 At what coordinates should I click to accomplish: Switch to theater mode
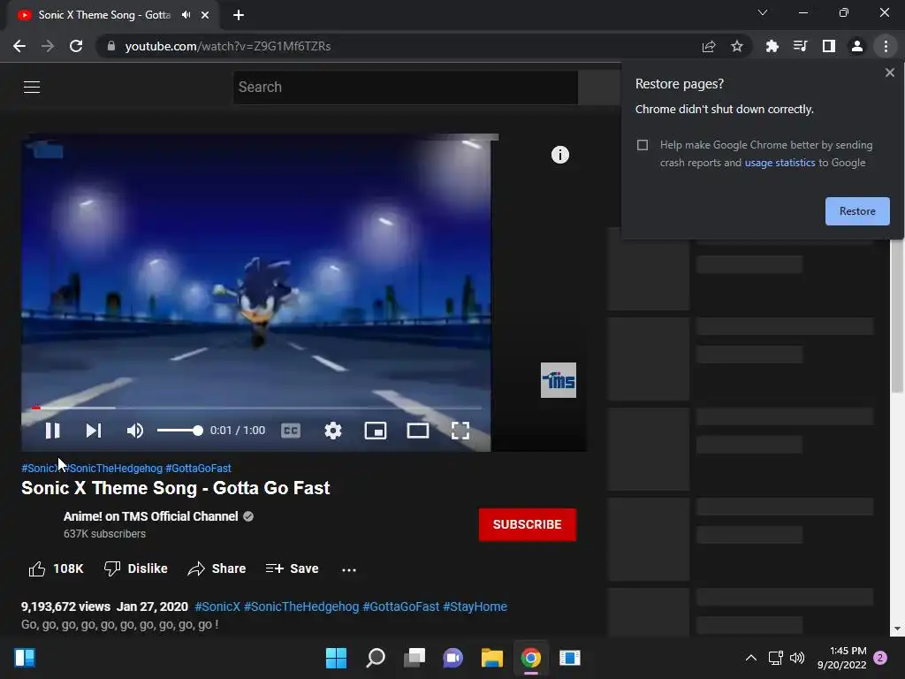click(418, 431)
